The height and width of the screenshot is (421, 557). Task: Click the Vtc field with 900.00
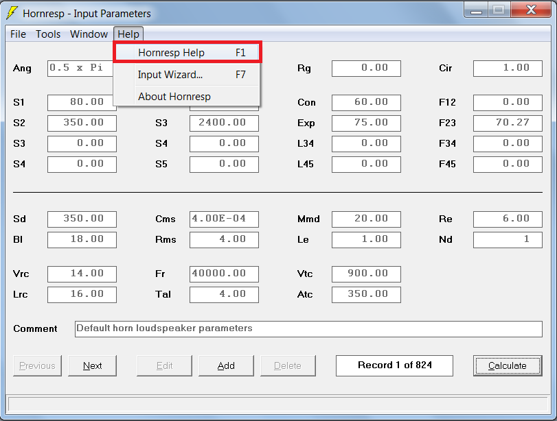(366, 274)
